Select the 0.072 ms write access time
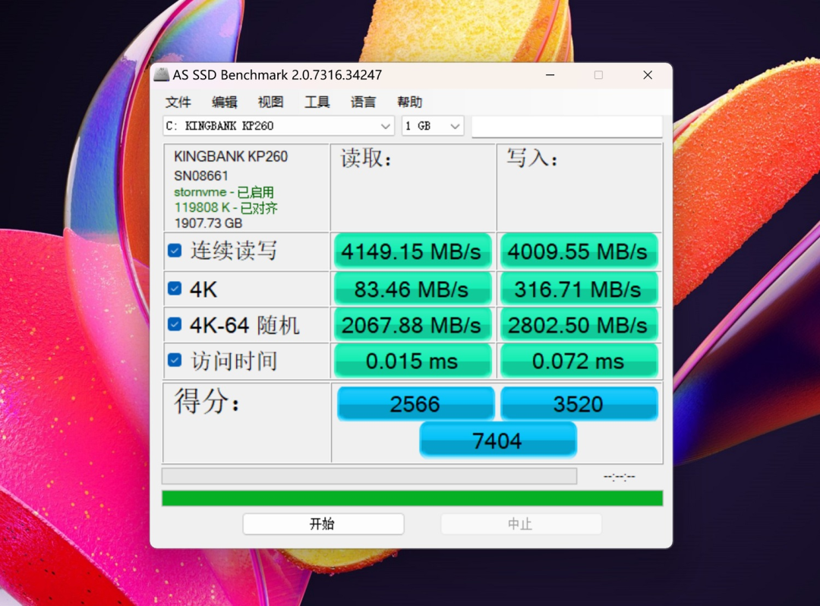The height and width of the screenshot is (606, 820). click(x=579, y=361)
